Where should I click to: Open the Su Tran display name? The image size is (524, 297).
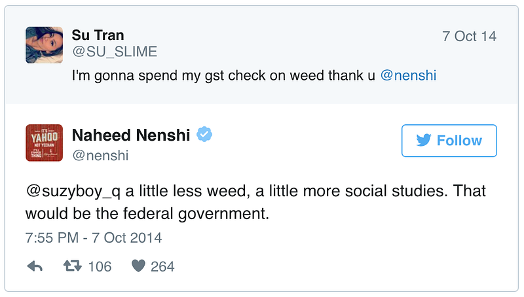pyautogui.click(x=98, y=35)
